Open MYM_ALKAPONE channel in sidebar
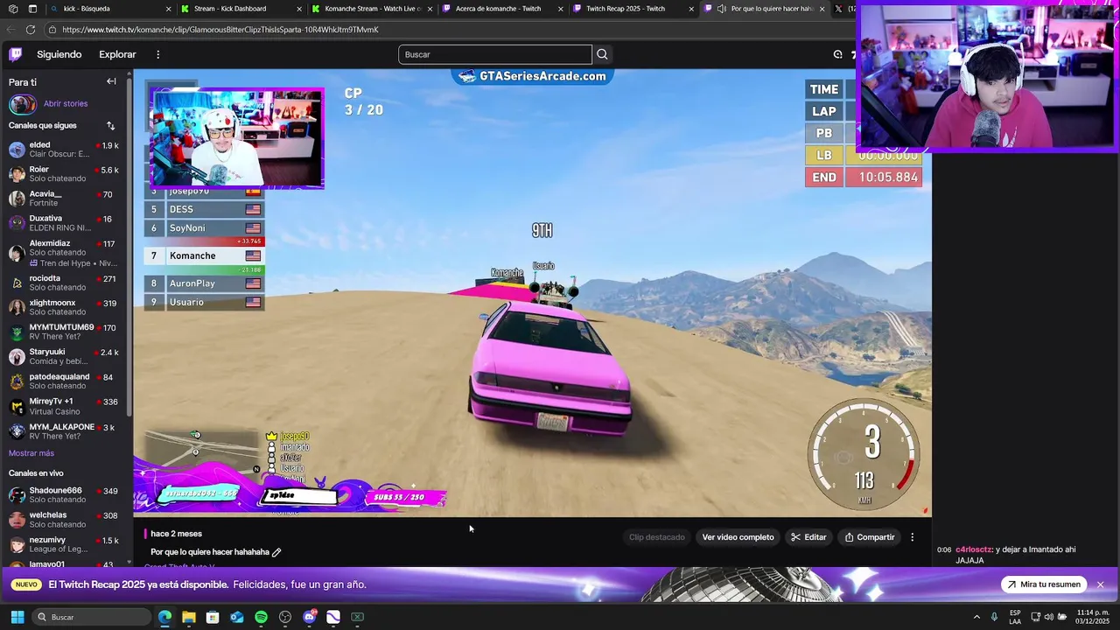The image size is (1120, 630). pos(65,431)
